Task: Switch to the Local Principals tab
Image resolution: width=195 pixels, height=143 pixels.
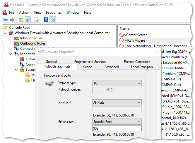Action: point(142,67)
